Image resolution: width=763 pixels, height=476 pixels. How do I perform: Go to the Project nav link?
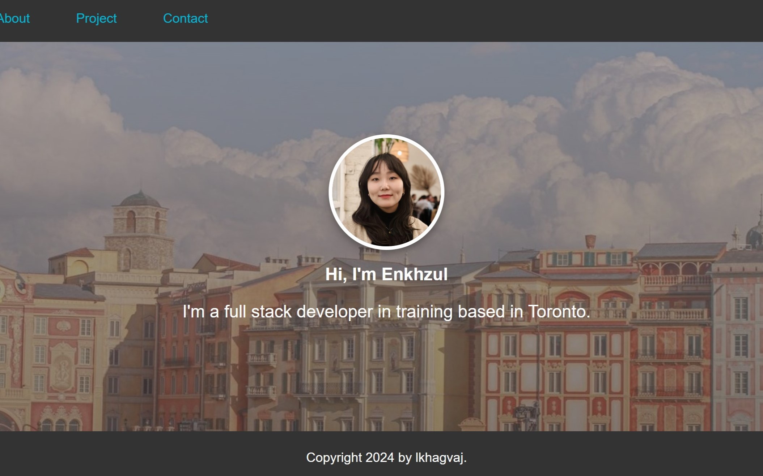96,18
